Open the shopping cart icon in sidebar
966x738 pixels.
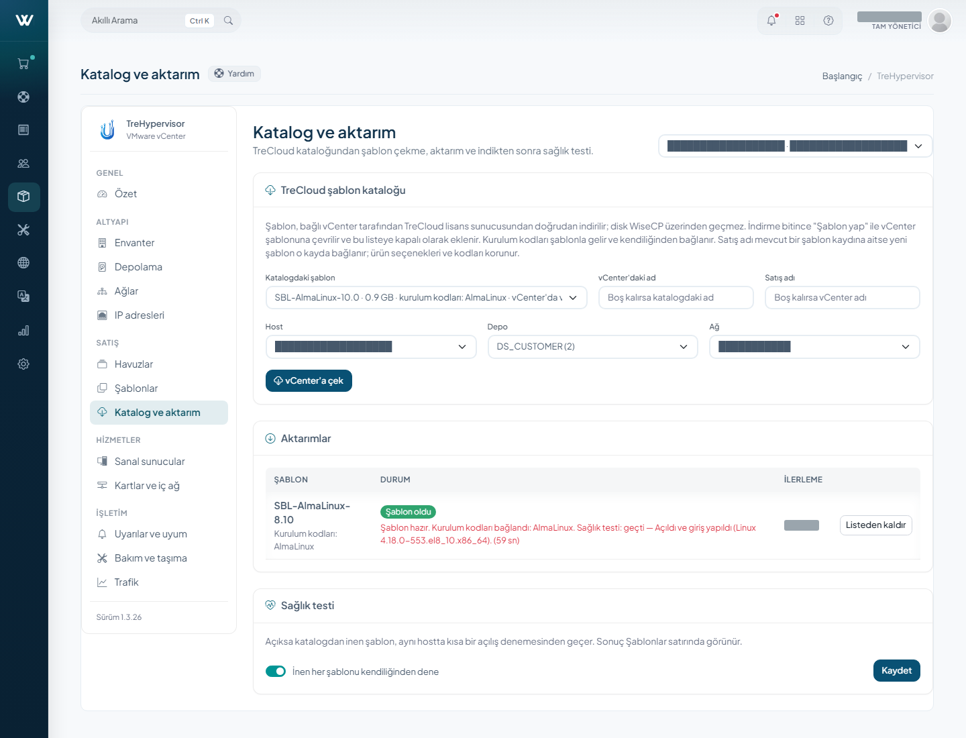click(23, 64)
